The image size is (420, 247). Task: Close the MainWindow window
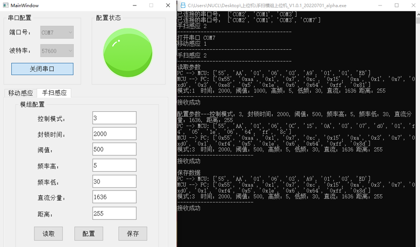pos(168,5)
